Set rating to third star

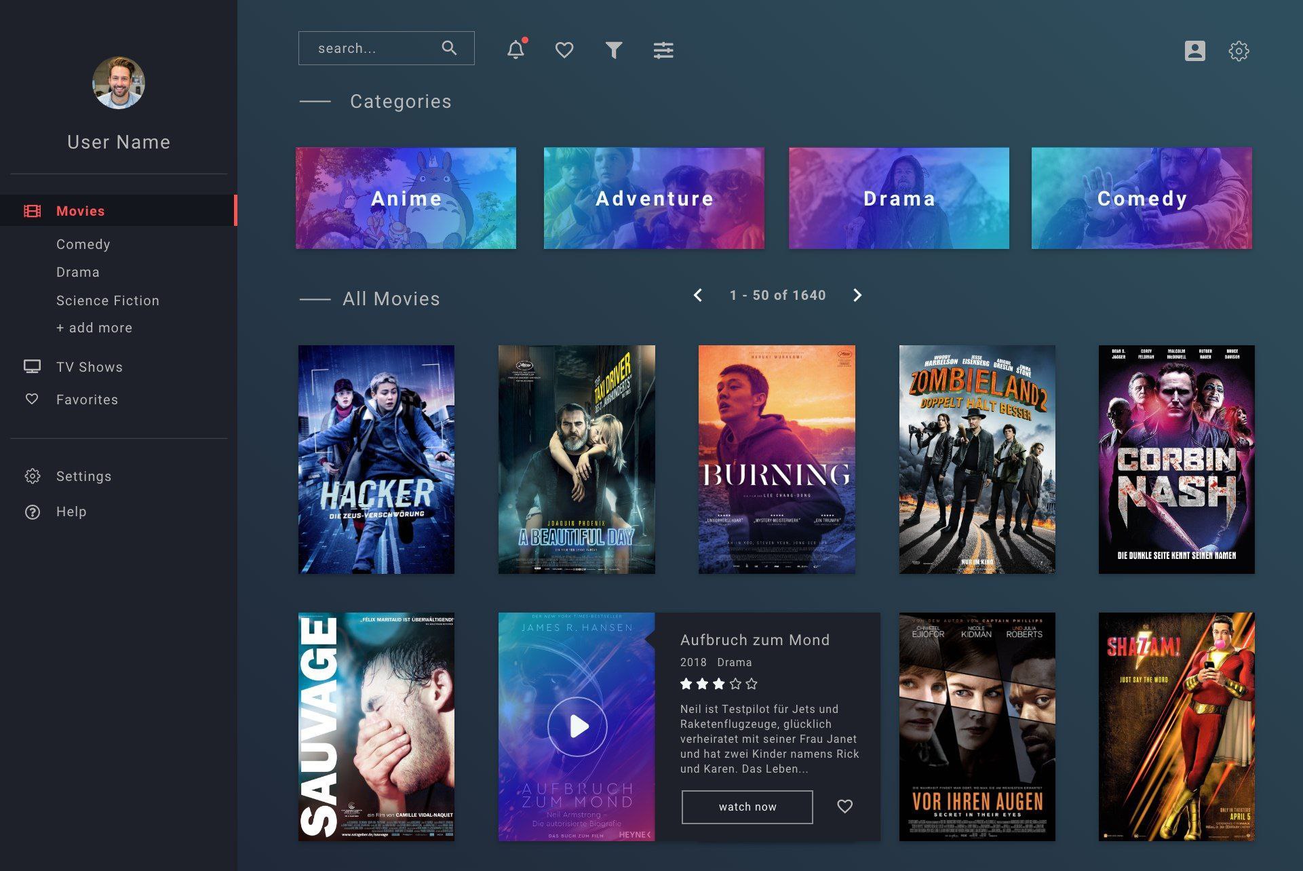pos(719,684)
